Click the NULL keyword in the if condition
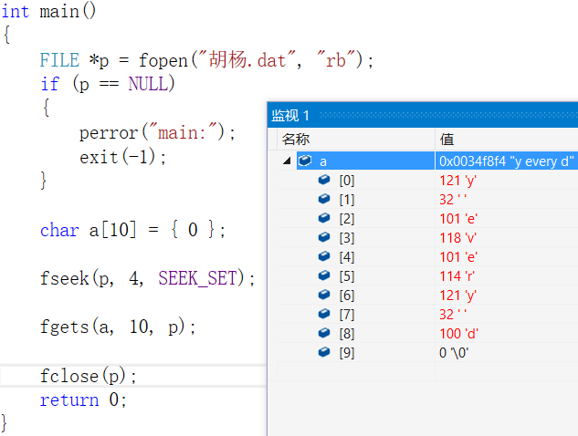Viewport: 578px width, 436px height. click(147, 84)
